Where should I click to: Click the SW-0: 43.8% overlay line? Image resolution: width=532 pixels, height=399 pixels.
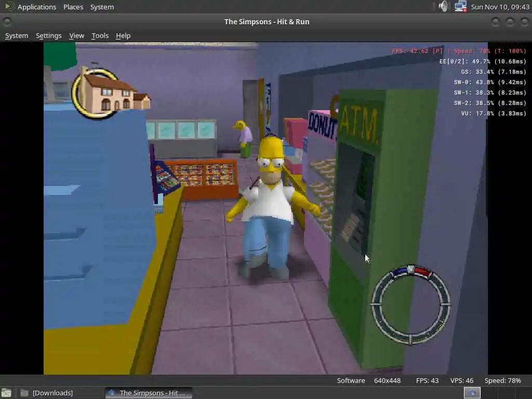point(490,82)
